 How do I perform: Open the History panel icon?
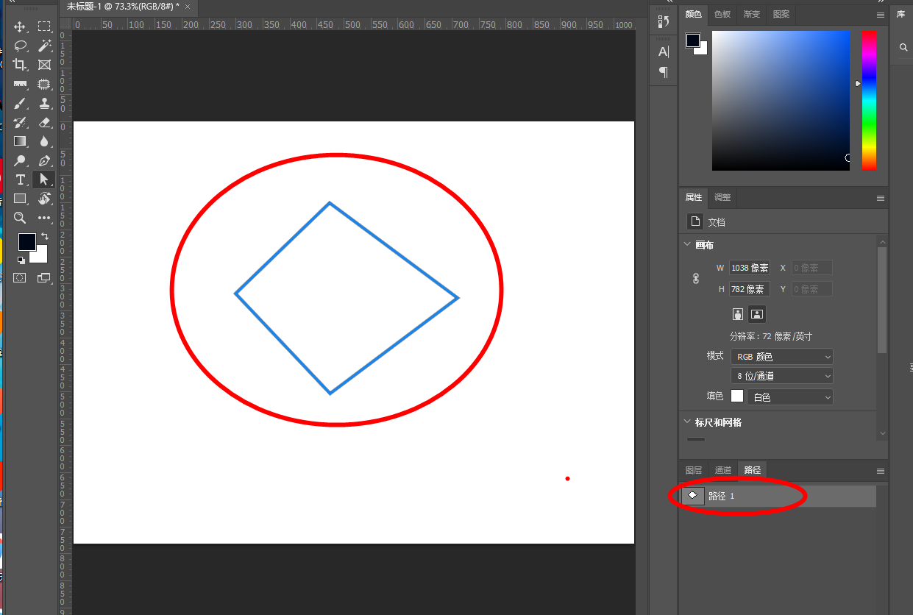pos(664,22)
